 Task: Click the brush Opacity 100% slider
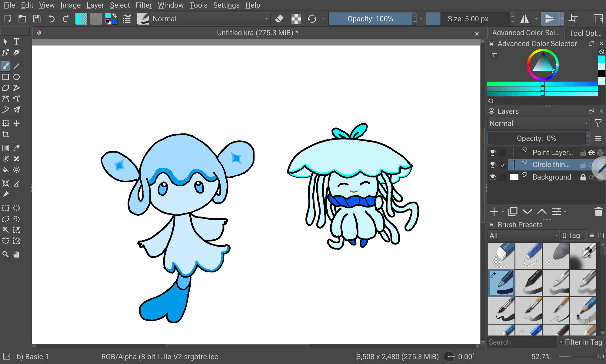tap(370, 19)
